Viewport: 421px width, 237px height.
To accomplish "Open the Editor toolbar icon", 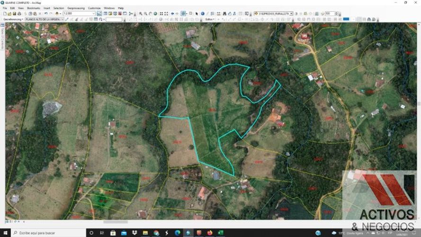I will tap(99, 13).
